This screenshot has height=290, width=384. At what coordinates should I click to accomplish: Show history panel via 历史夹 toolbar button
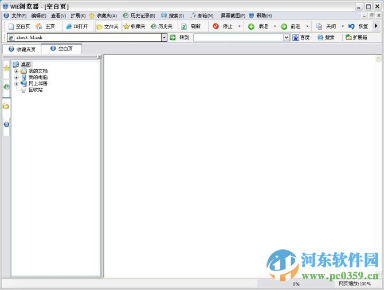(x=162, y=26)
